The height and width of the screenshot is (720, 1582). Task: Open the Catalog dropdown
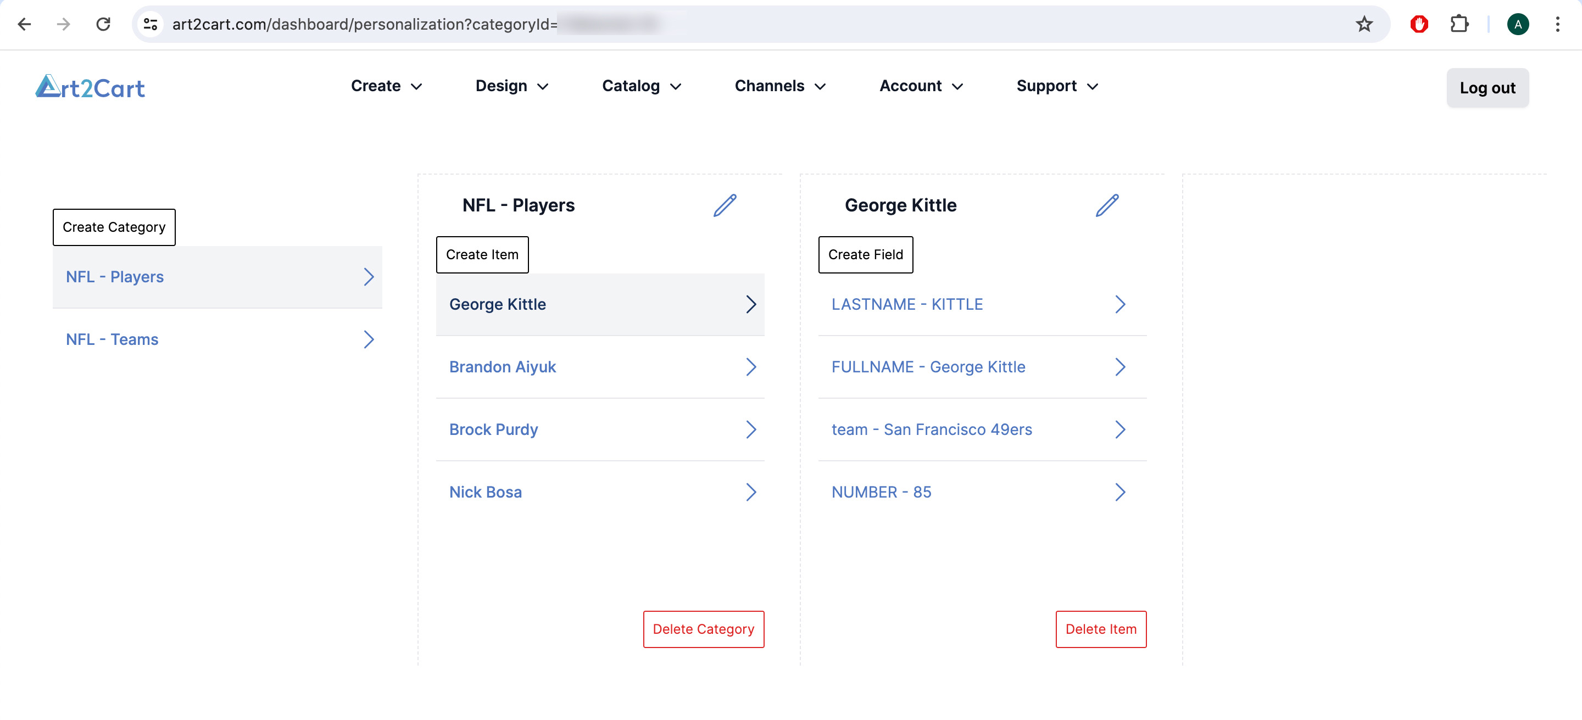[641, 86]
